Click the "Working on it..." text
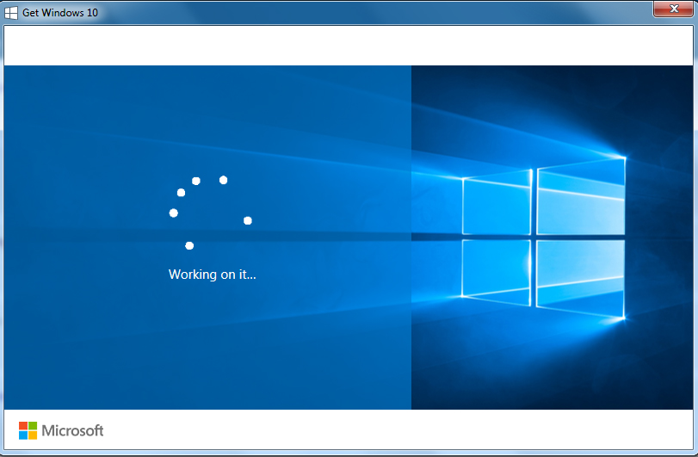 (212, 274)
